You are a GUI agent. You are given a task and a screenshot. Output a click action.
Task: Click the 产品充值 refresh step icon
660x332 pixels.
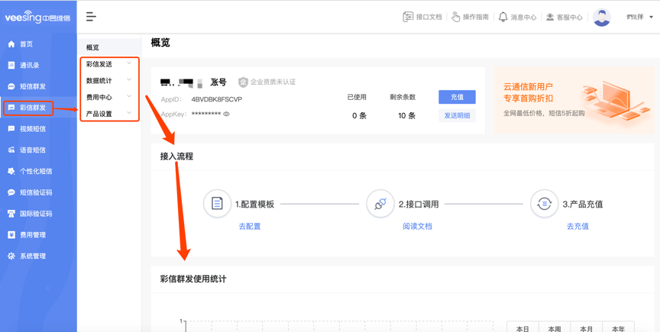pos(544,204)
